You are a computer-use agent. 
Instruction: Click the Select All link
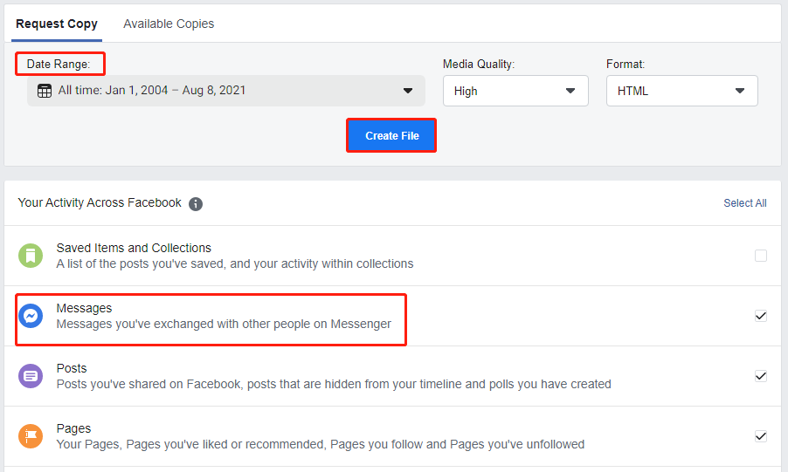pyautogui.click(x=745, y=203)
